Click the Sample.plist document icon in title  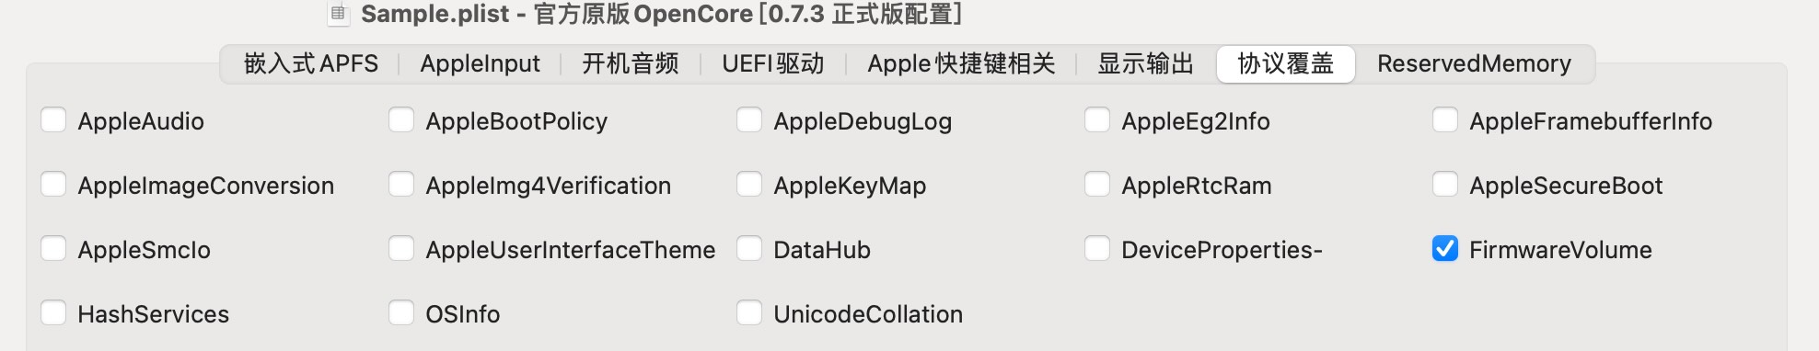click(x=339, y=14)
